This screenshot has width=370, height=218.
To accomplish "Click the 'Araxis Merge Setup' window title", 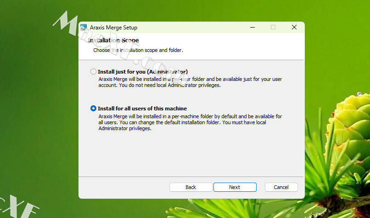I will pos(113,28).
